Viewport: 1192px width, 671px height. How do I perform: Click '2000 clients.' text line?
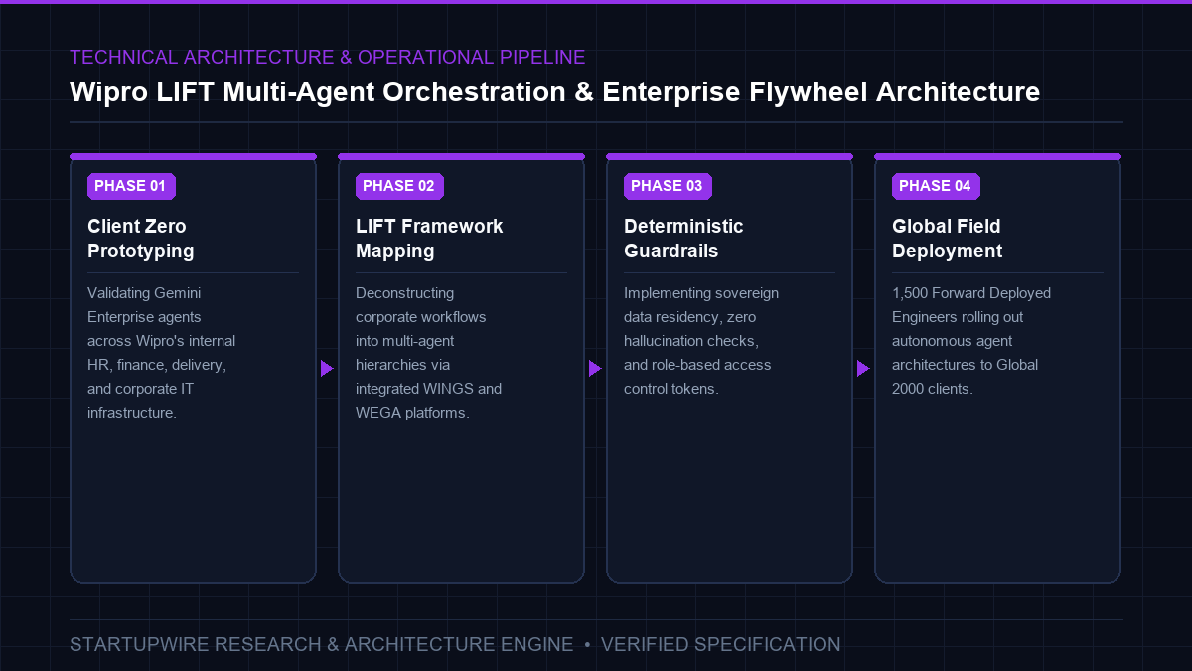(x=933, y=389)
